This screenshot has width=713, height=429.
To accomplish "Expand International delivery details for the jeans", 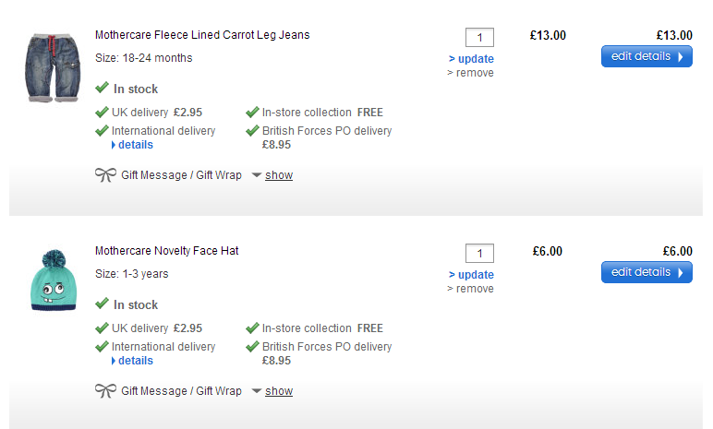I will click(135, 145).
